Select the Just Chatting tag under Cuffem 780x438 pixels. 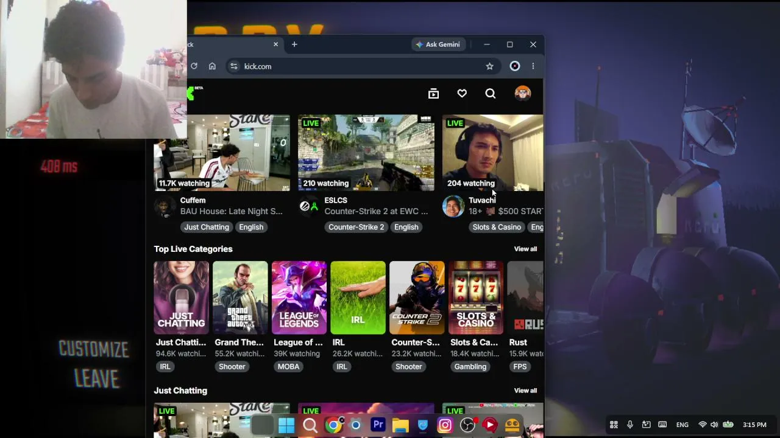207,227
